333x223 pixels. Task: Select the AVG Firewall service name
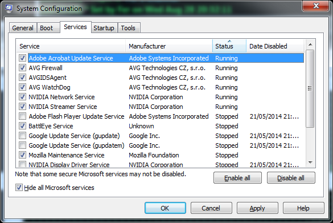pos(46,68)
